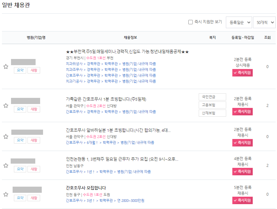277x209 pixels.
Task: Click 즉시지원 for the 인천 동구 job
Action: click(x=242, y=200)
